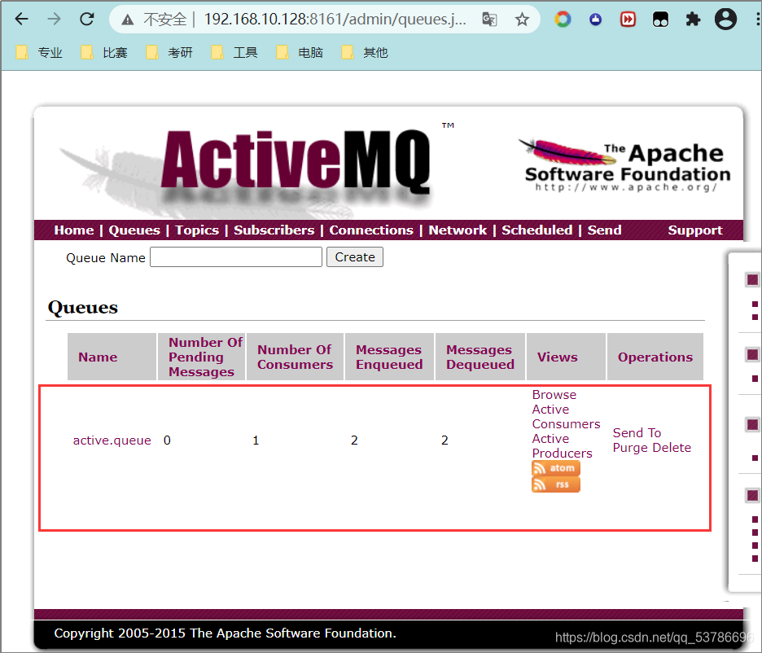
Task: Open the colorful ring extension
Action: pos(563,19)
